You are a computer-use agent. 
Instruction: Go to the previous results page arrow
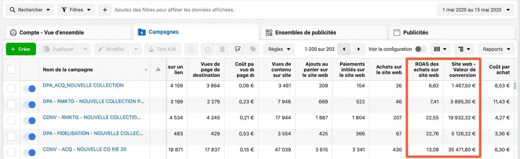point(344,49)
